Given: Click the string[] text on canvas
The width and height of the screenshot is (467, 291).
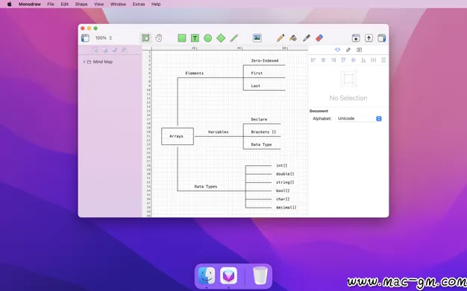Looking at the screenshot, I should (x=285, y=182).
